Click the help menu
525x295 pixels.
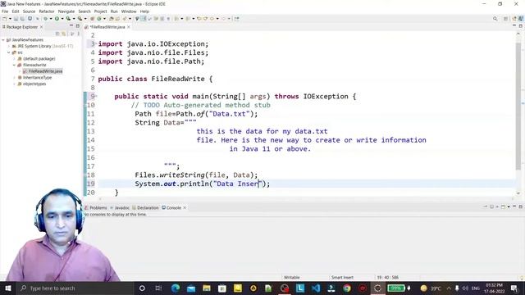tap(144, 11)
